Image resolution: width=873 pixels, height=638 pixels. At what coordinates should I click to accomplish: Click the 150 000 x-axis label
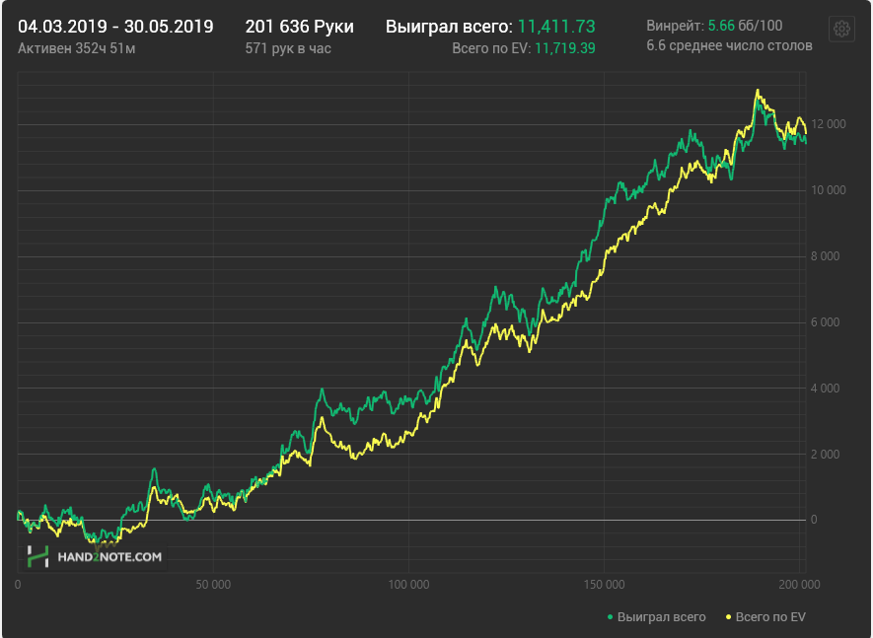(604, 585)
